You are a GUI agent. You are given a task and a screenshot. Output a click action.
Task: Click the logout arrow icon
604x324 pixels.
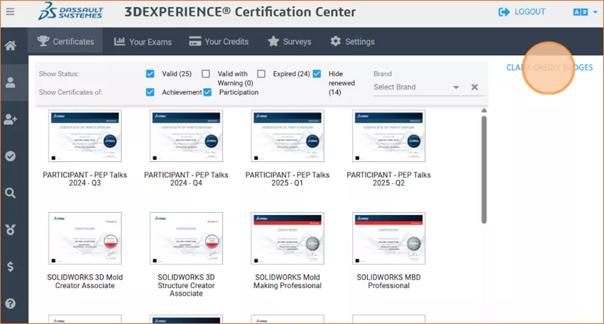tap(504, 12)
